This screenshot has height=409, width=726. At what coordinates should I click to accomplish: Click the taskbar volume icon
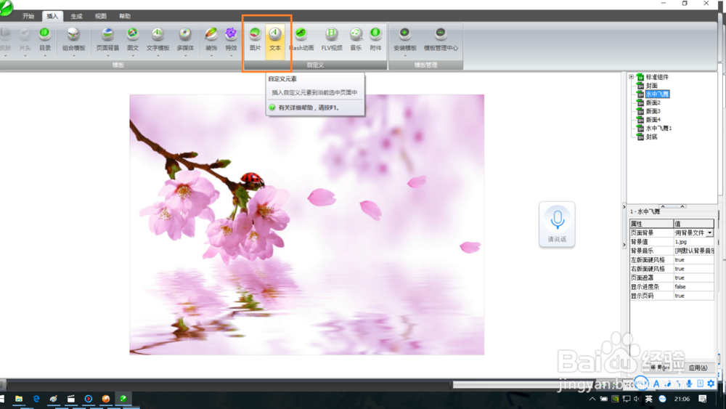637,399
